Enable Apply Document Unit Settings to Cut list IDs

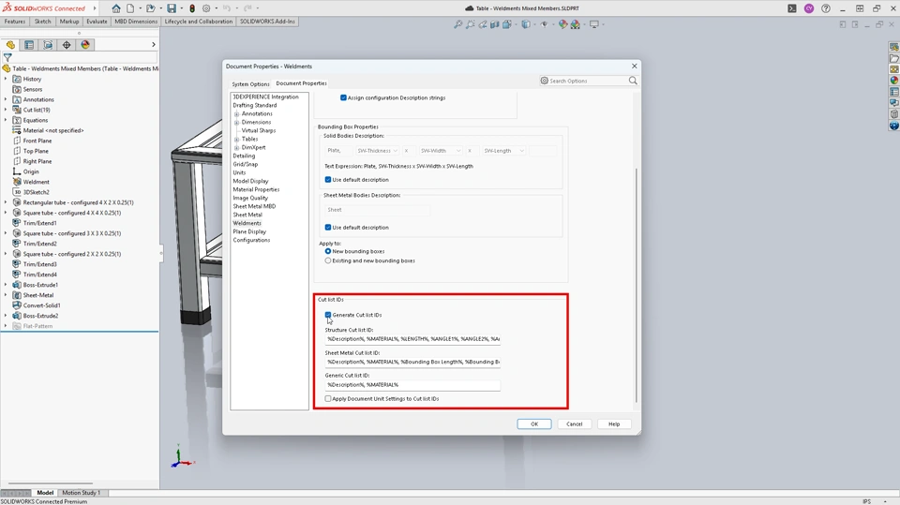(x=328, y=398)
